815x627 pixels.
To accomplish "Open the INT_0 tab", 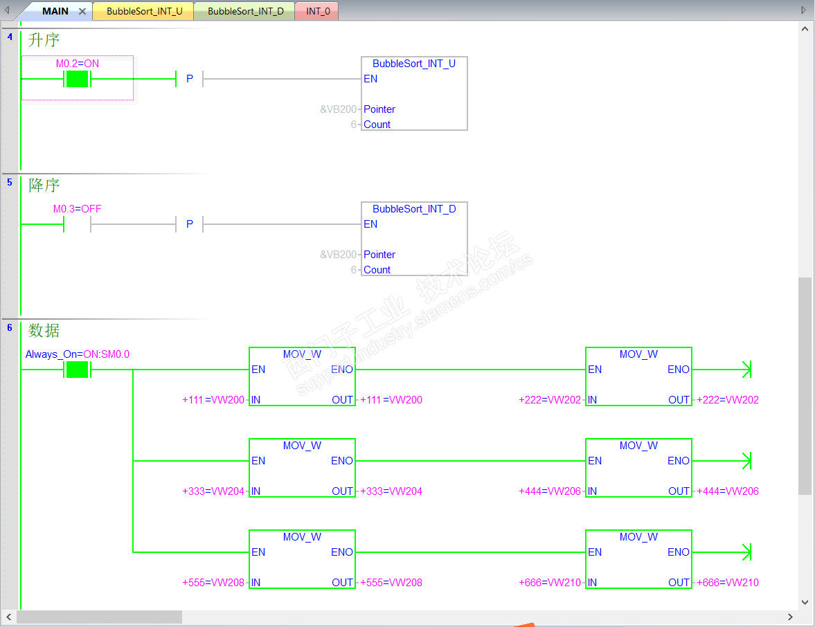I will point(318,11).
